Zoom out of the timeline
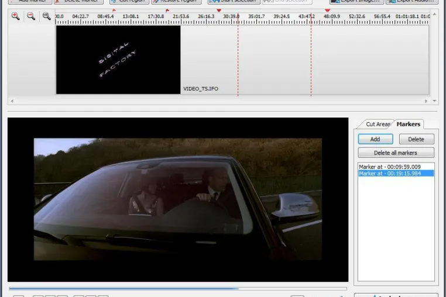 [x=31, y=16]
